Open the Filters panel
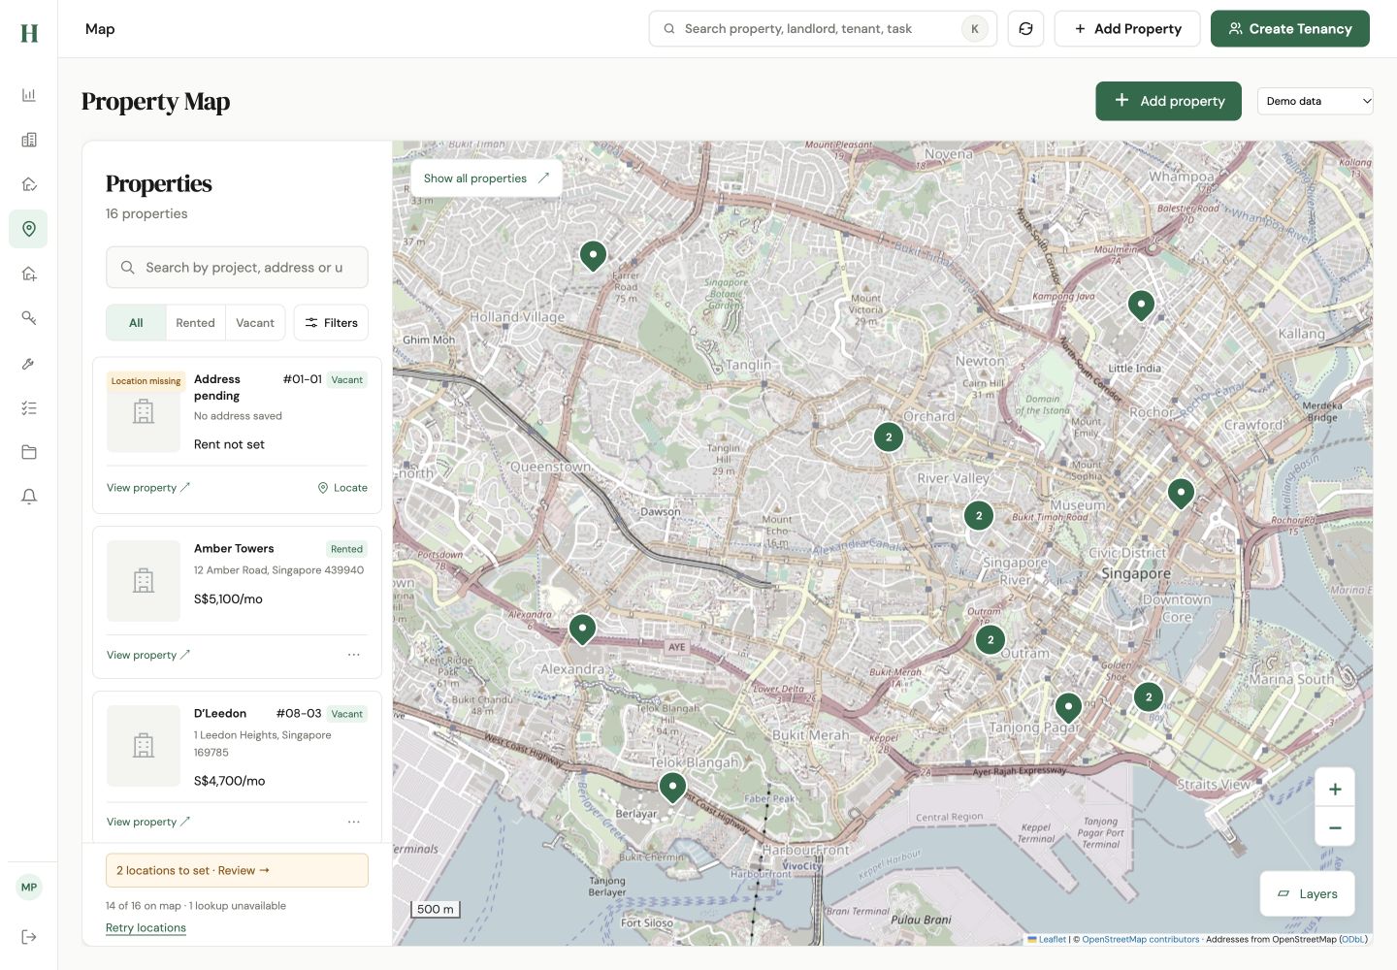1397x970 pixels. point(331,323)
